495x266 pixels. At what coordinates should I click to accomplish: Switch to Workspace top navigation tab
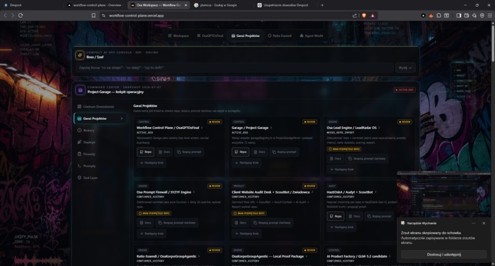point(178,36)
